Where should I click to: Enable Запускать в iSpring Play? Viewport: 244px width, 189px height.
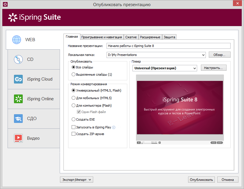(73, 127)
